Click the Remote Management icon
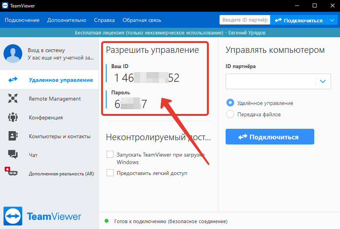340x229 pixels. 13,98
